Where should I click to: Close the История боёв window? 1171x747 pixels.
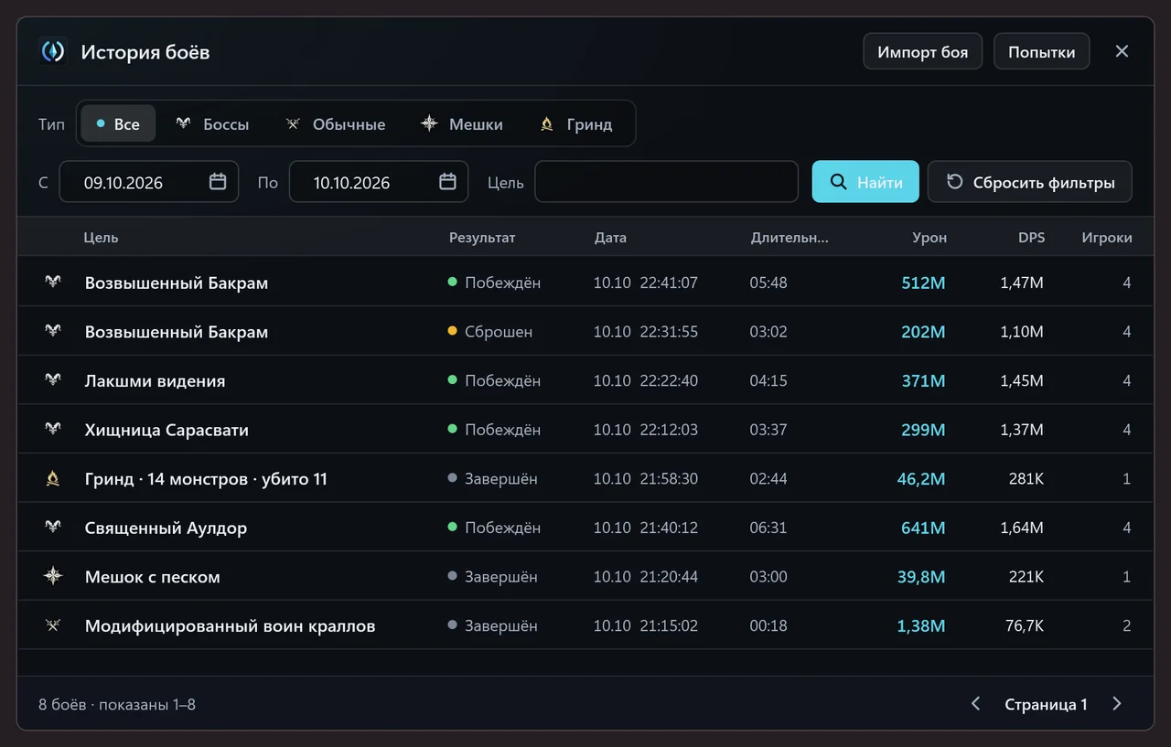(x=1122, y=51)
